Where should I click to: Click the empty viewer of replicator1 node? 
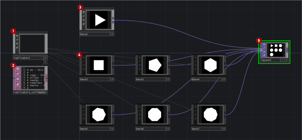(32, 44)
